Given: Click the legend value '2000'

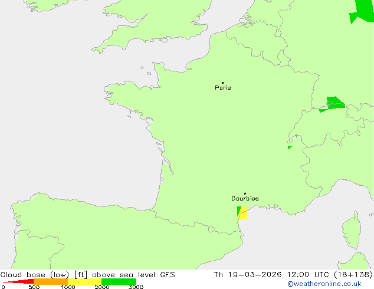Looking at the screenshot, I should click(102, 287).
